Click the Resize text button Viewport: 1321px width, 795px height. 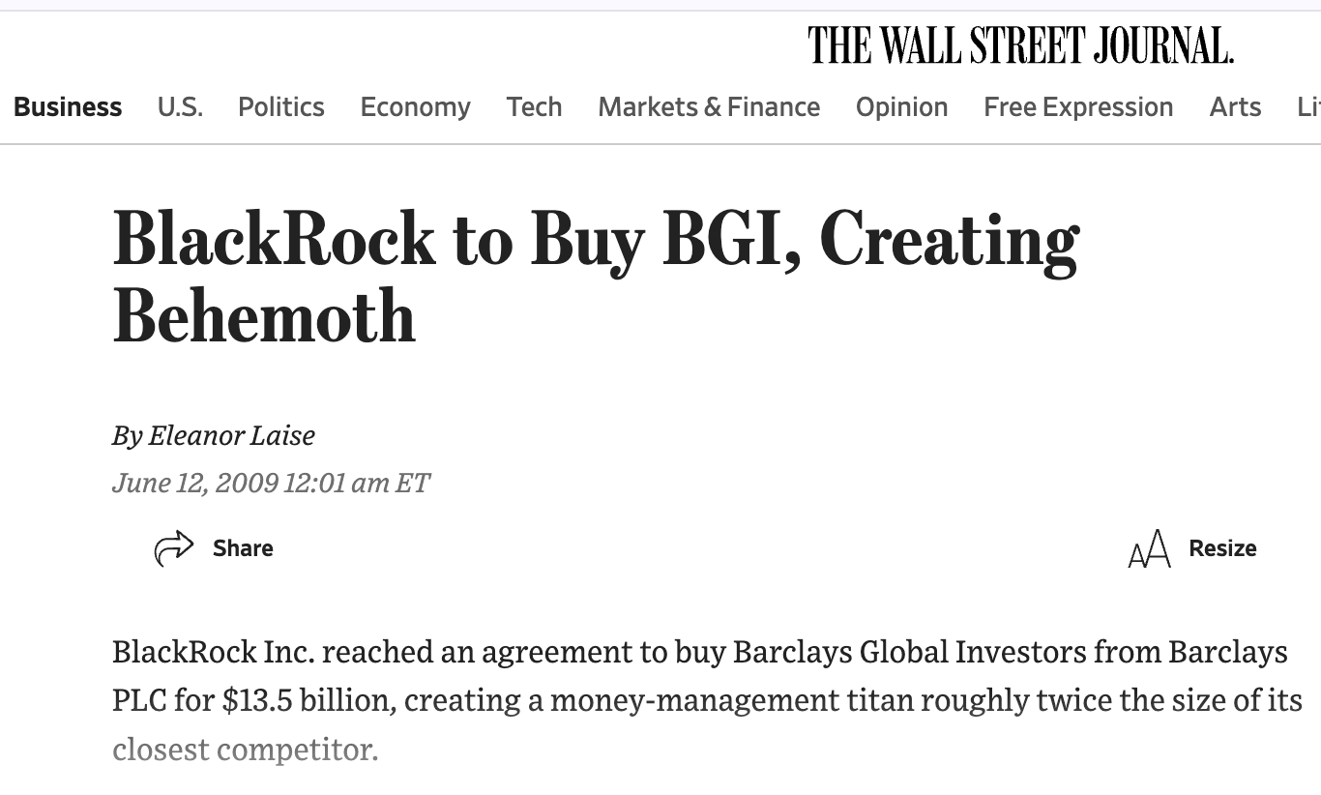tap(1222, 548)
